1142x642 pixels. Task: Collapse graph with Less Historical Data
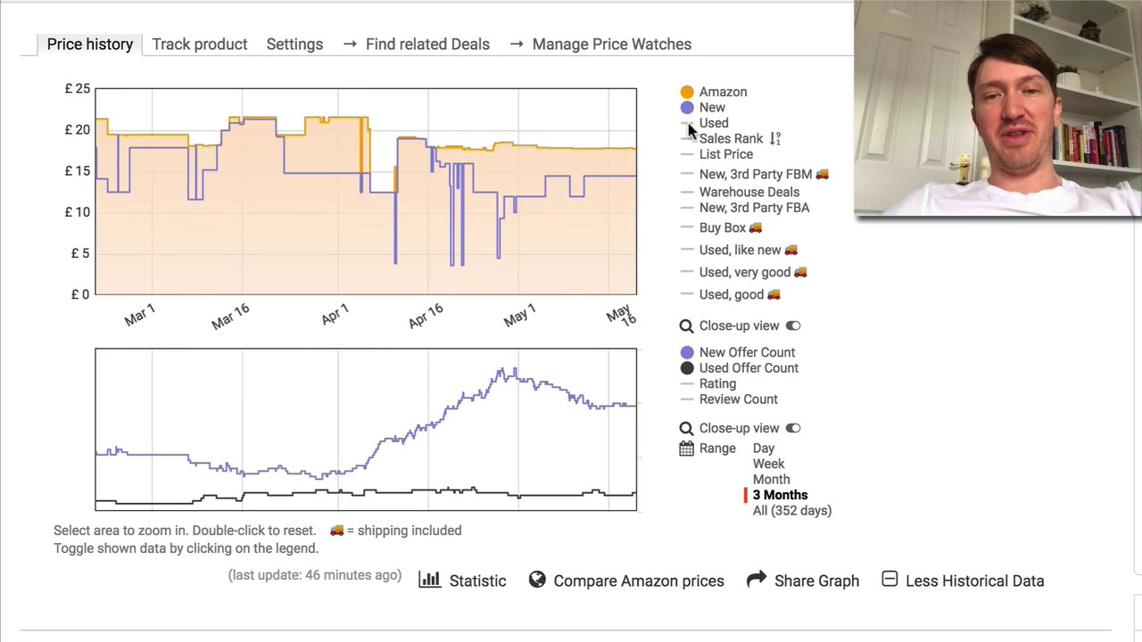973,581
